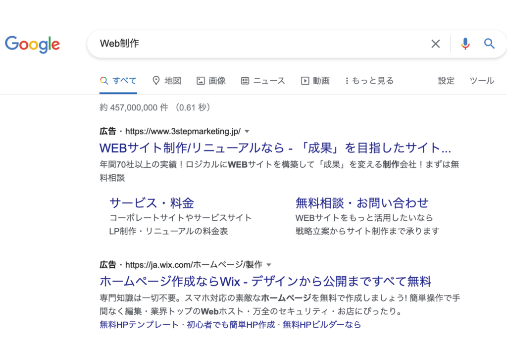Click the map pin icon beside 地図

point(156,81)
